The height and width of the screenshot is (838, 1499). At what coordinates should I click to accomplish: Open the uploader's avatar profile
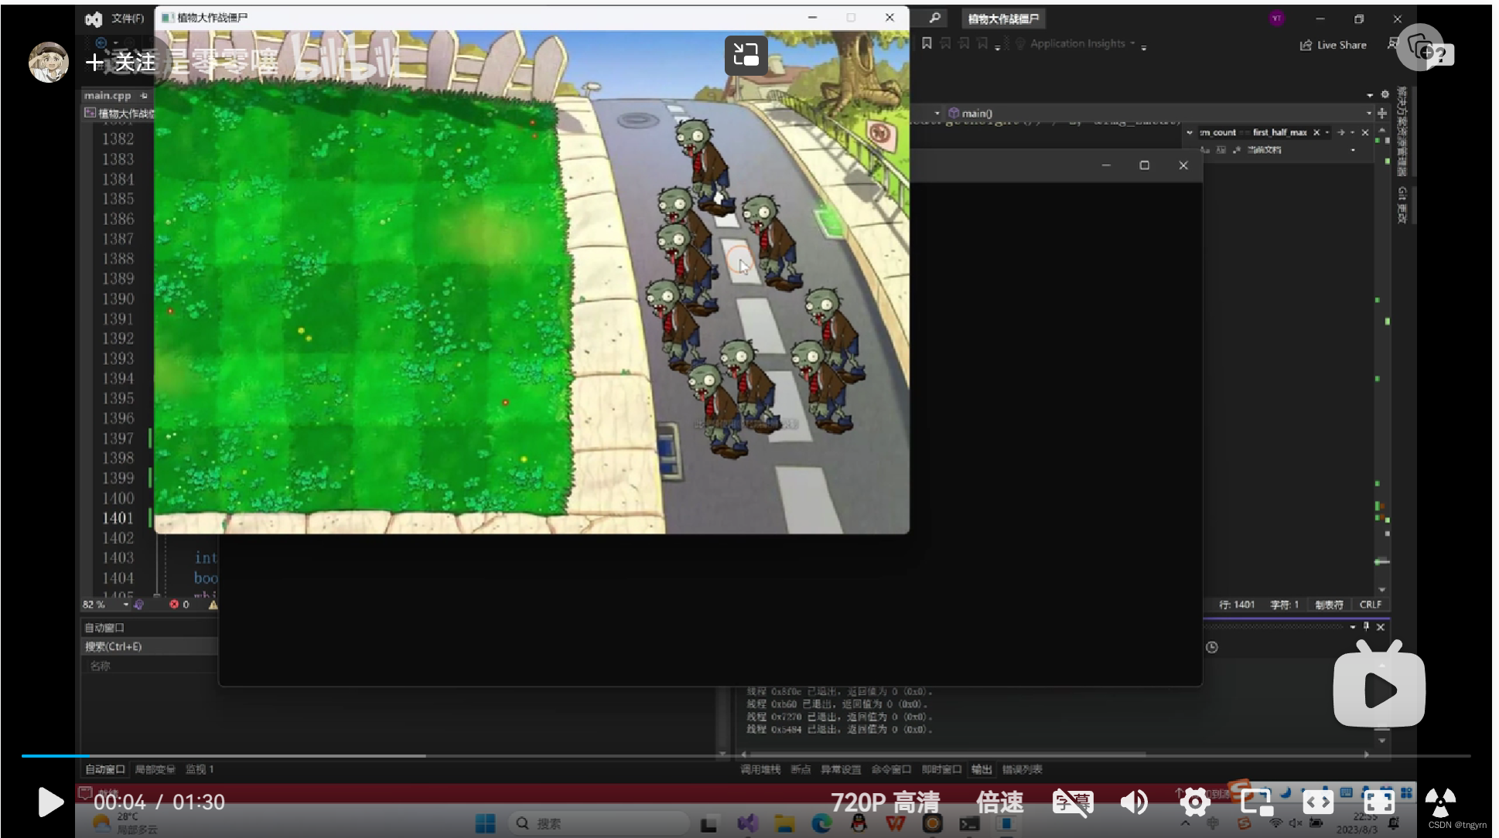[48, 62]
